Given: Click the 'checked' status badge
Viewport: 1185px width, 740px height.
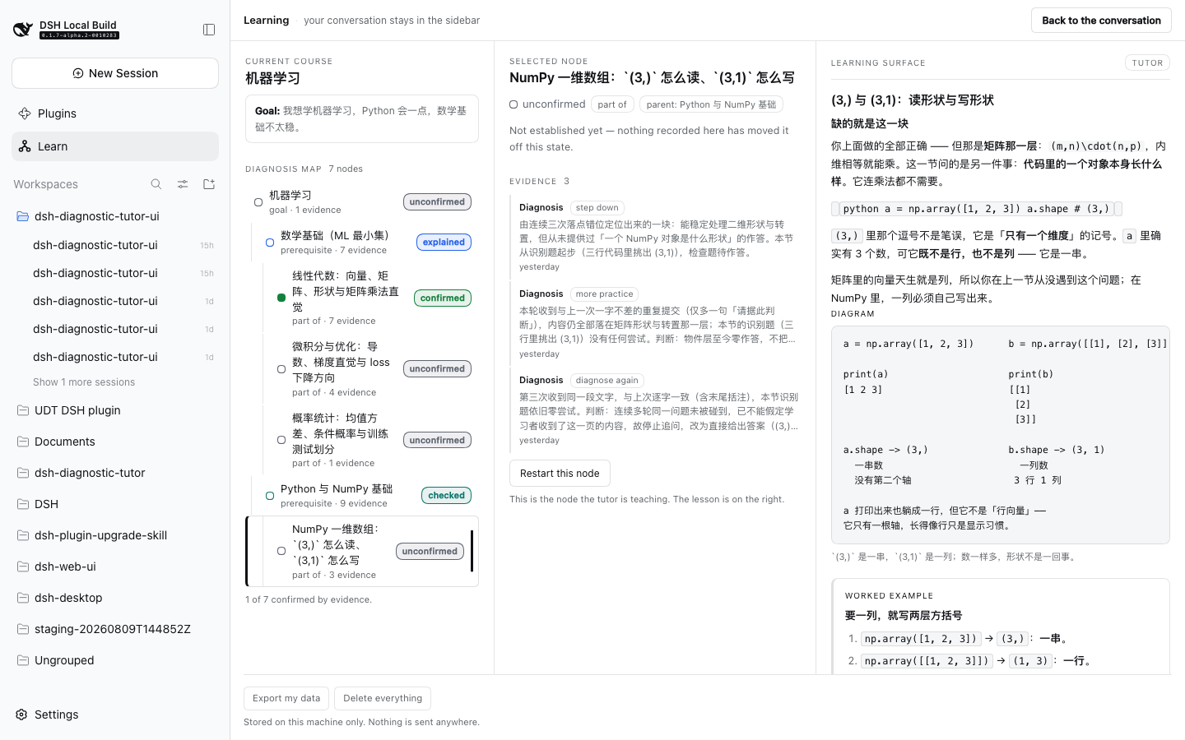Looking at the screenshot, I should coord(447,495).
